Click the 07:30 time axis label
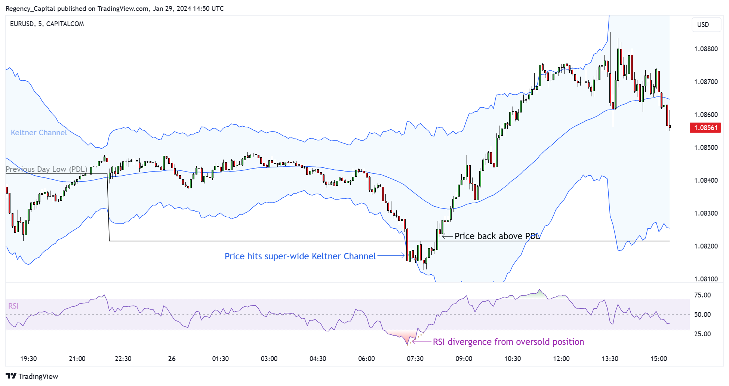 (415, 359)
